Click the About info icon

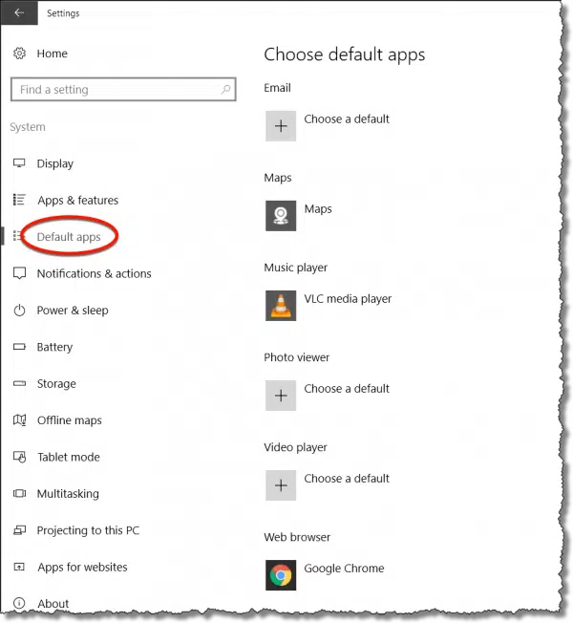[x=19, y=603]
